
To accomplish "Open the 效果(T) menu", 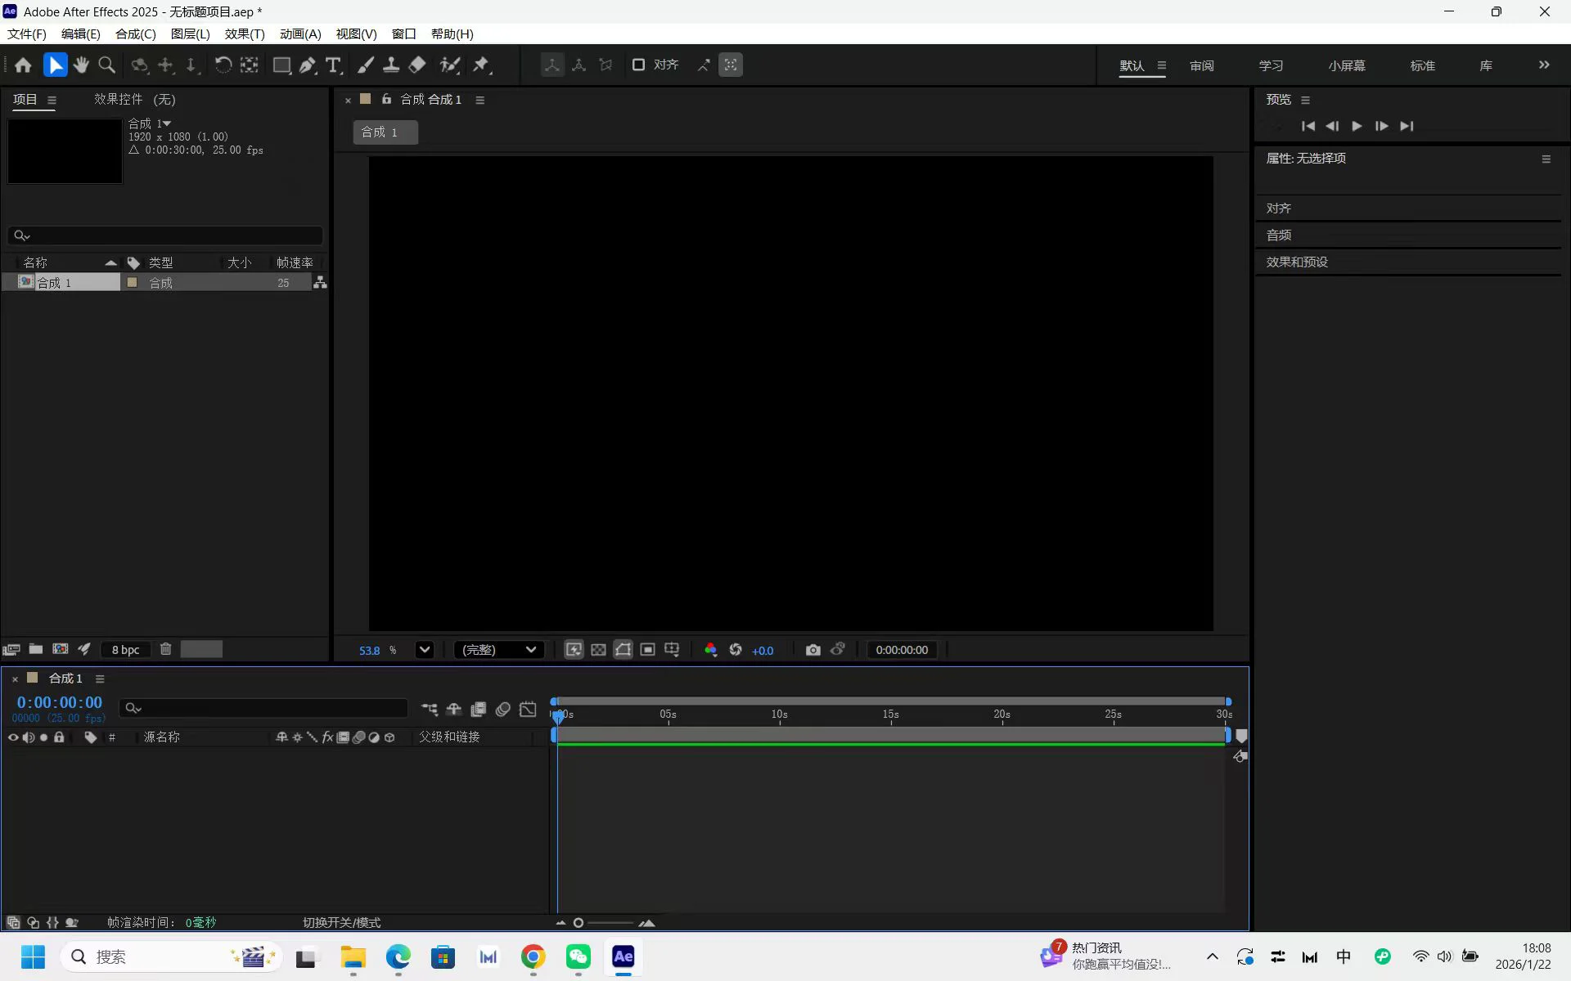I will point(244,34).
